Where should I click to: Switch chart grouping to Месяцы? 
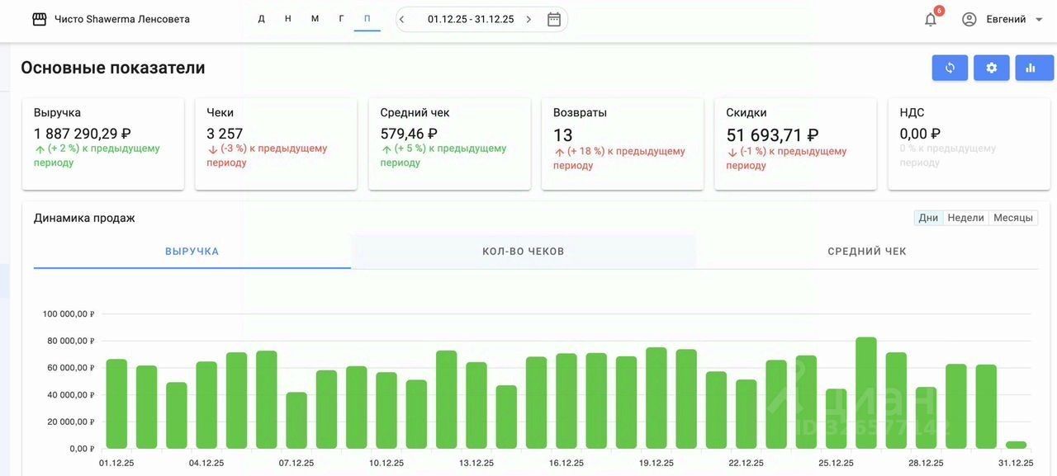[1012, 218]
